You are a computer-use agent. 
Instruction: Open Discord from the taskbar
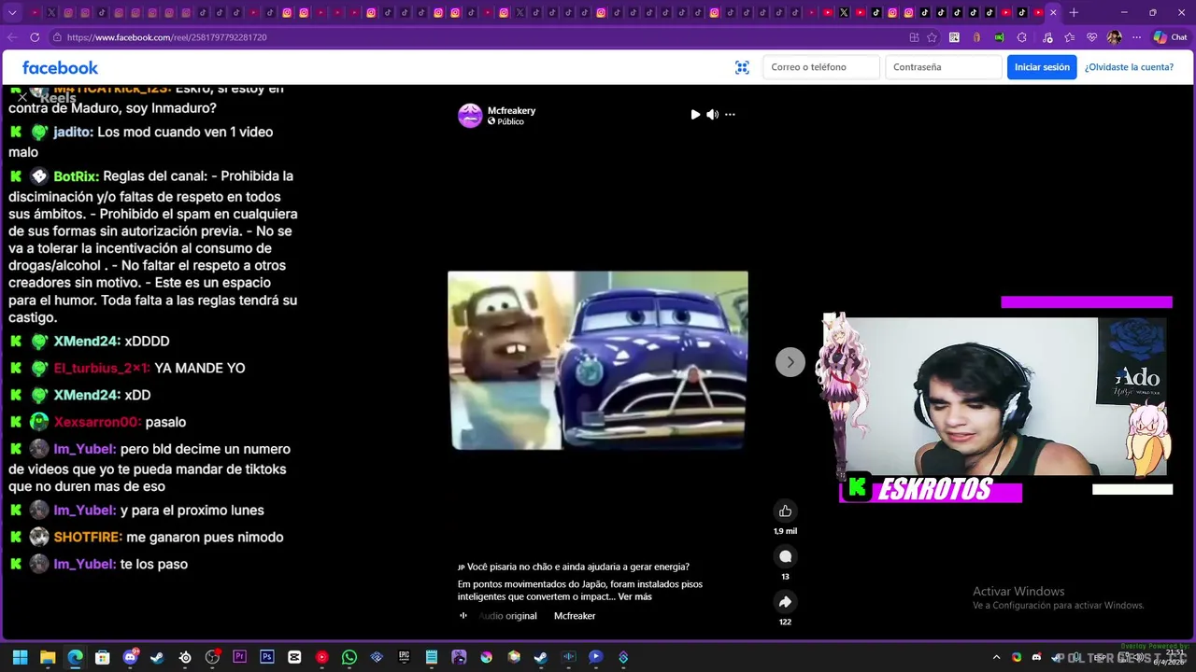[x=130, y=657]
